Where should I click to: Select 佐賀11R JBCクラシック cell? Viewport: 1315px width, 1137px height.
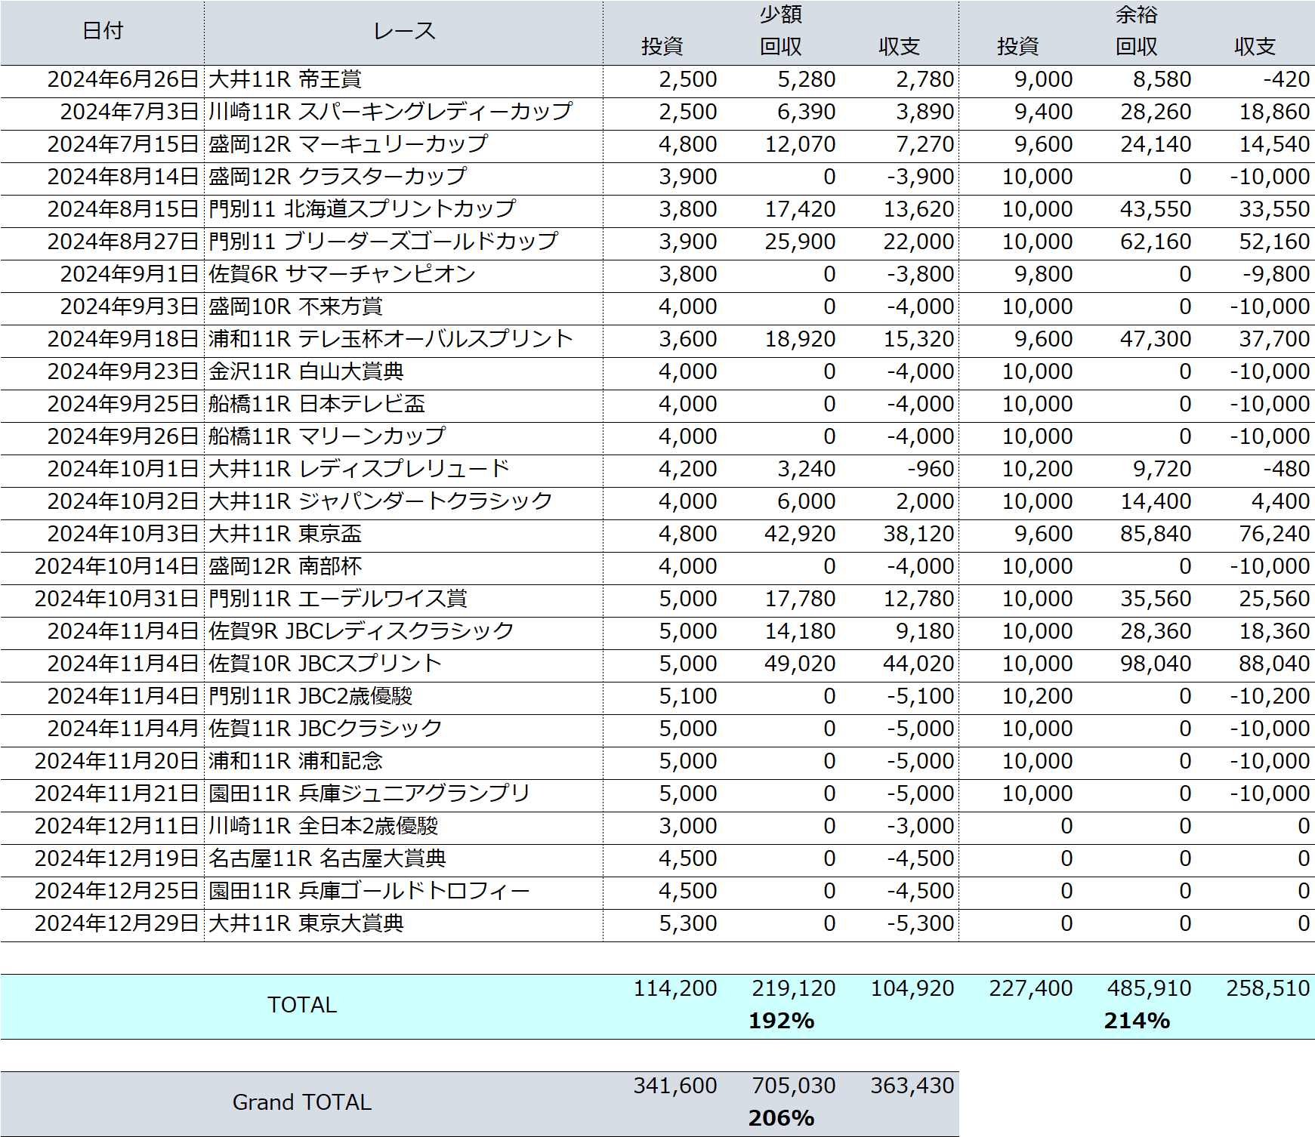click(325, 729)
